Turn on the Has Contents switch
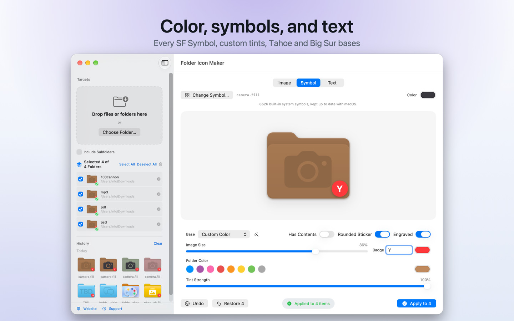This screenshot has height=321, width=514. (327, 234)
